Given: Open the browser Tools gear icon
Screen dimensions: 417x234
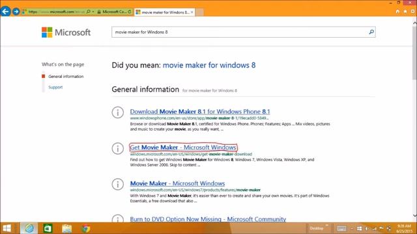Looking at the screenshot, I should coord(412,12).
